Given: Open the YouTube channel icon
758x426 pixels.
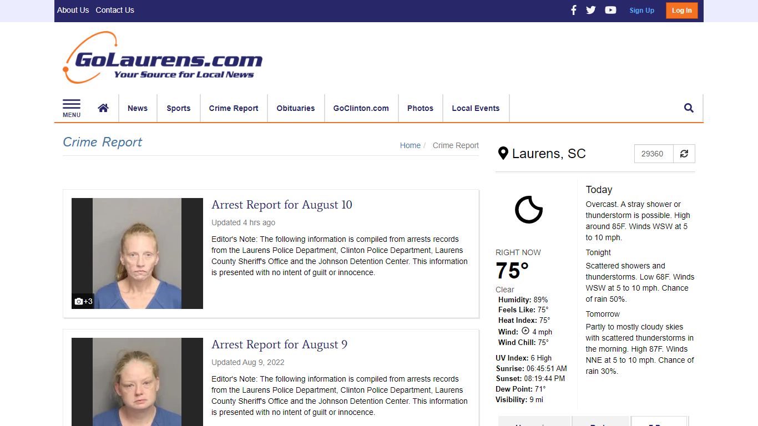Looking at the screenshot, I should coord(610,10).
